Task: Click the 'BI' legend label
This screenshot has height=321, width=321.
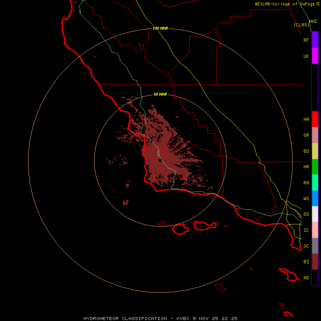Action: point(306,262)
